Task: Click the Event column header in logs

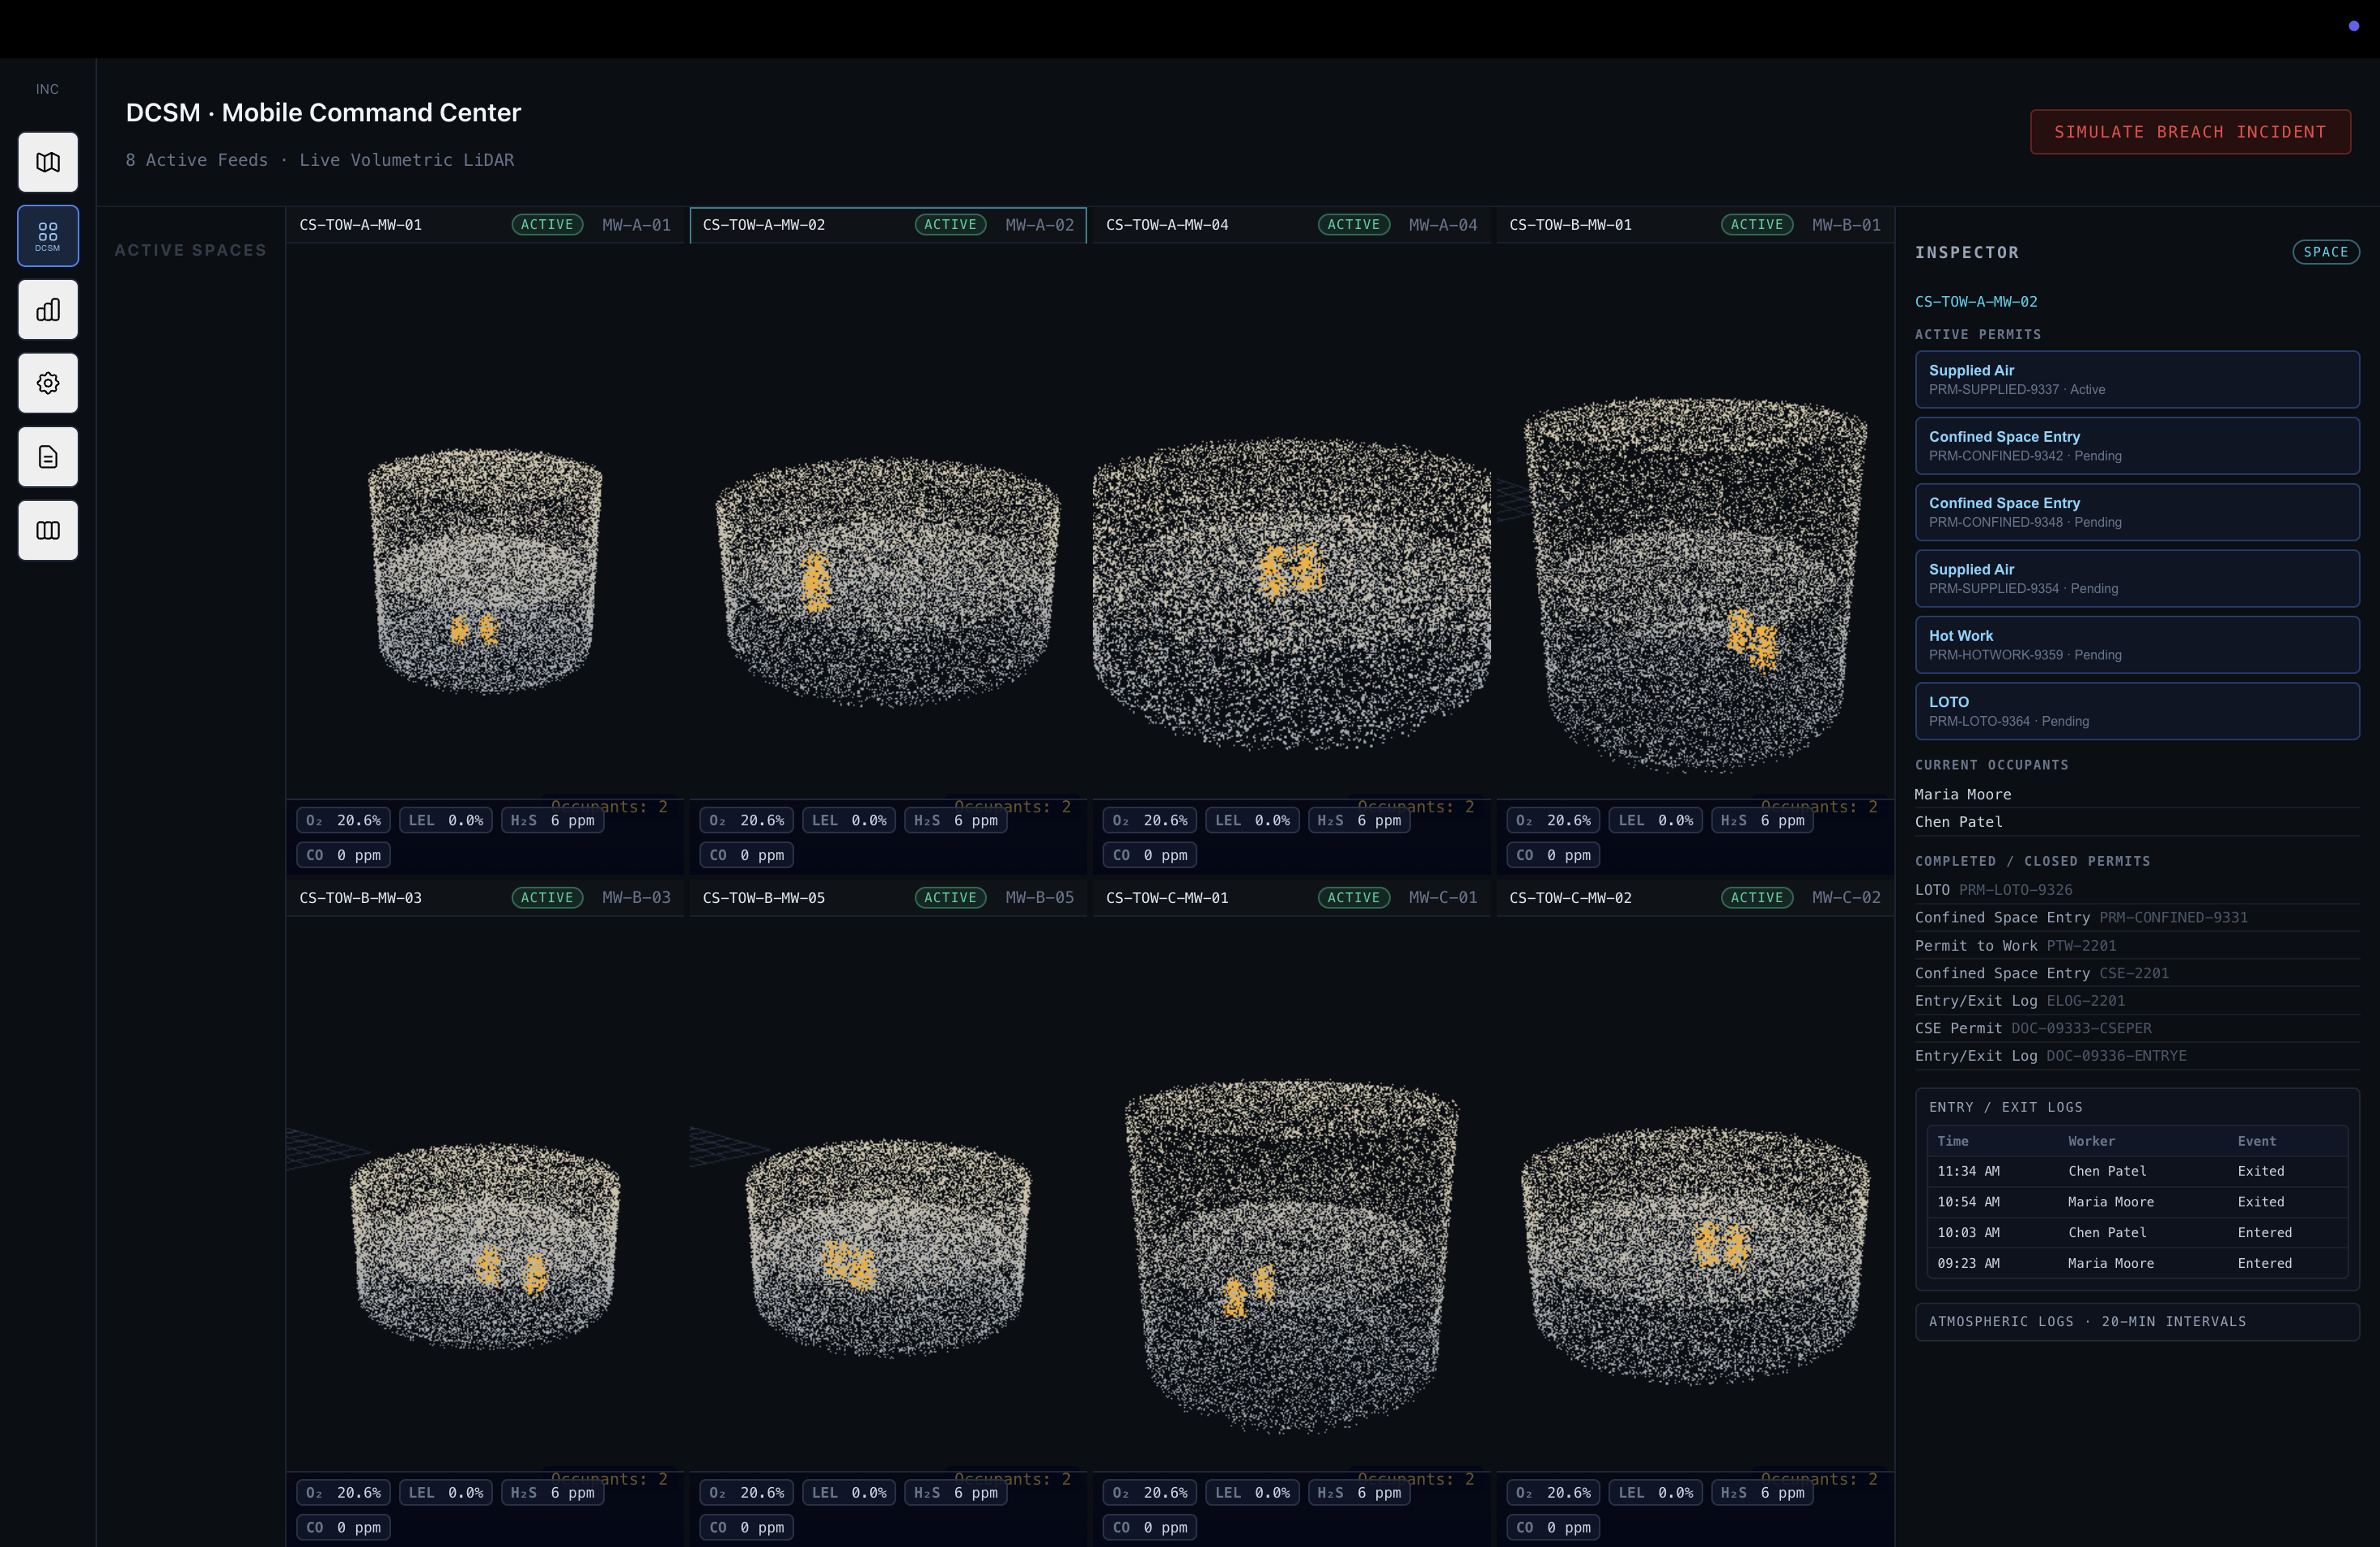Action: [2256, 1142]
